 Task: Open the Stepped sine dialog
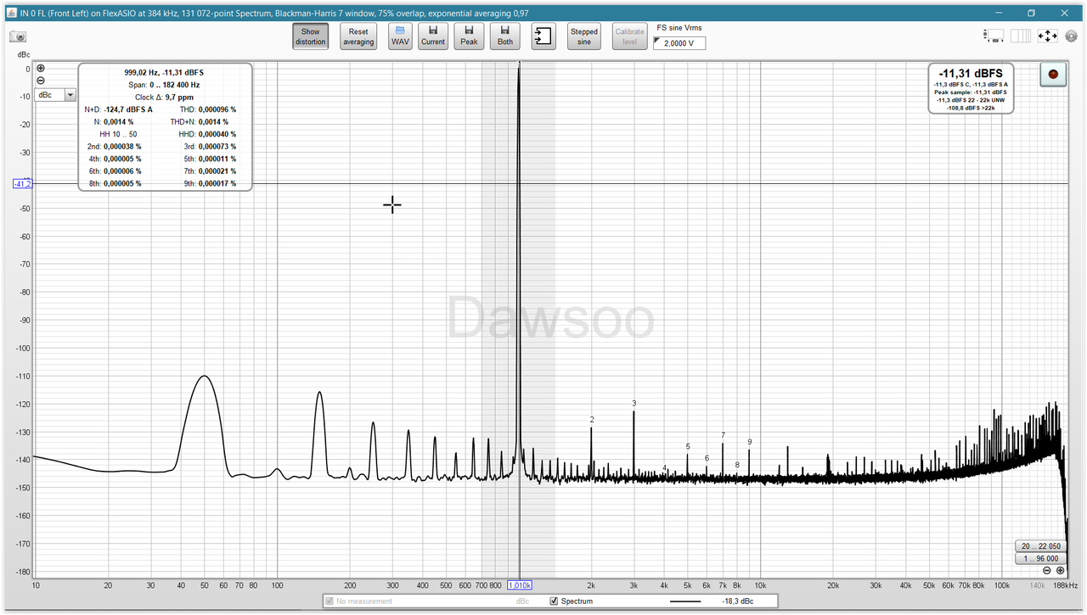click(584, 36)
